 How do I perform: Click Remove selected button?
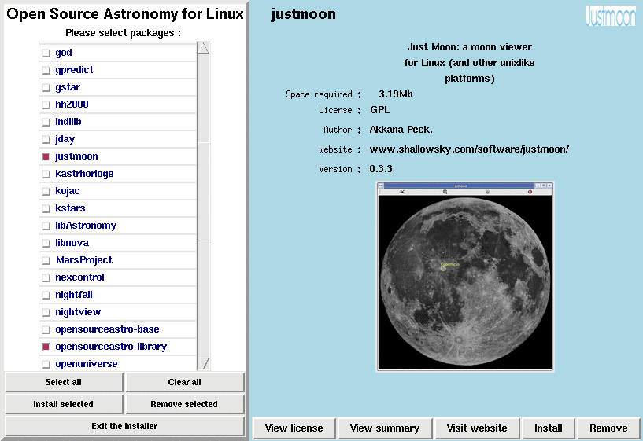point(184,404)
